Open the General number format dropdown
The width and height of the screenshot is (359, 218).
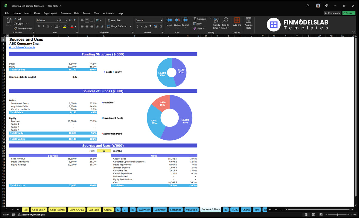tap(161, 20)
